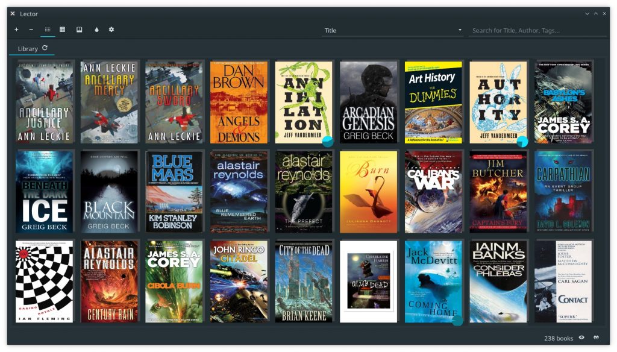Expand the titlebar chevron menu

point(586,13)
